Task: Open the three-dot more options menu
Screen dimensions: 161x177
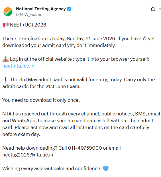Action: (160, 9)
